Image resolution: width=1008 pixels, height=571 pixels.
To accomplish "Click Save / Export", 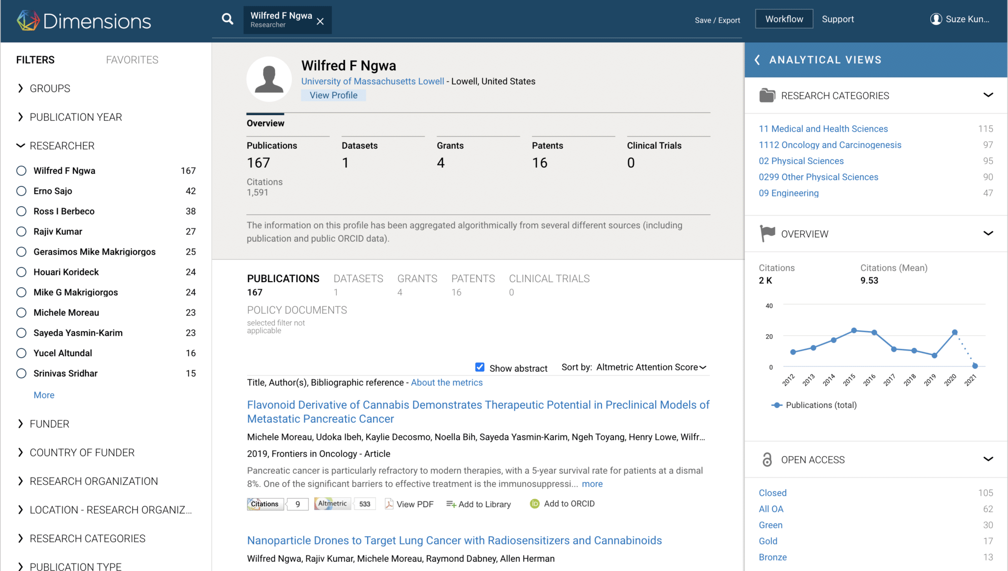I will tap(717, 20).
